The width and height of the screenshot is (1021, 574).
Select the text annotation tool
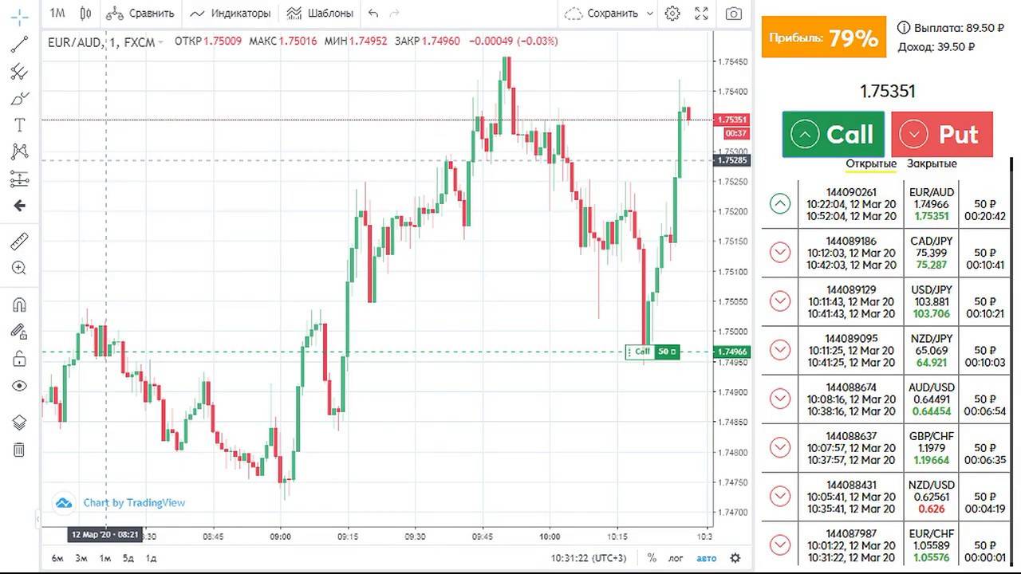(20, 125)
